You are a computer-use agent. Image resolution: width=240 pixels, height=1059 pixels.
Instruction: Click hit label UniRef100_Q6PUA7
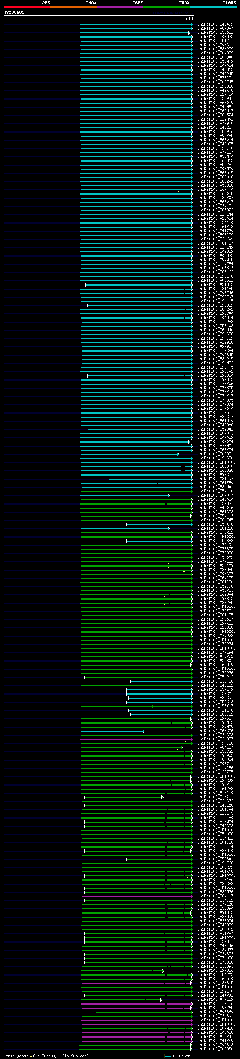215,111
